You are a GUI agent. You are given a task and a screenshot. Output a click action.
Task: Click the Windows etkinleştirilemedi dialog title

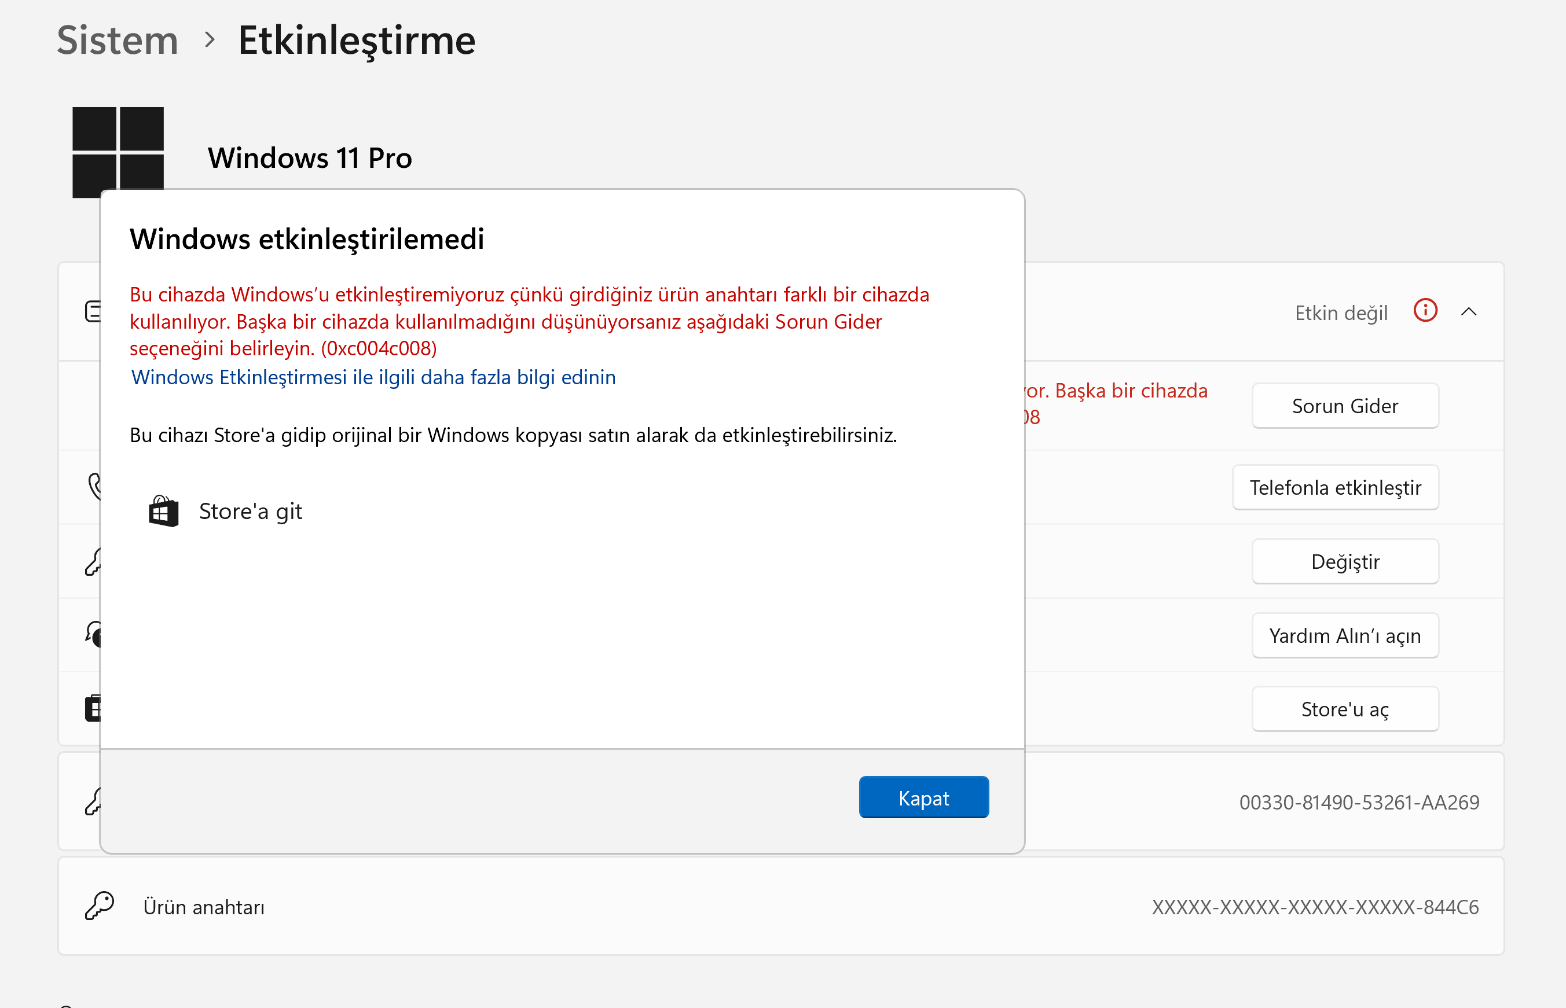307,239
